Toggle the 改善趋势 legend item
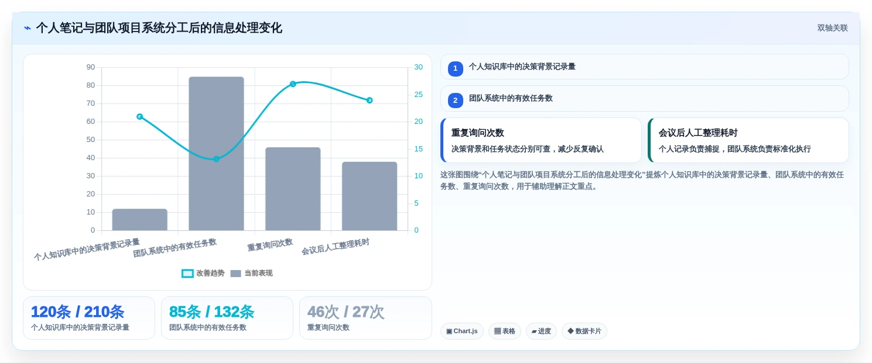The width and height of the screenshot is (872, 363). pyautogui.click(x=203, y=273)
